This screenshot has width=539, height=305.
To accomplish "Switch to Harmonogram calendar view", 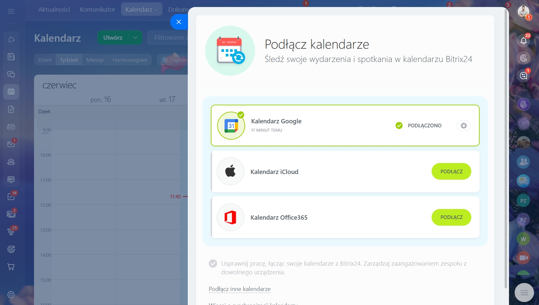I will [x=130, y=60].
